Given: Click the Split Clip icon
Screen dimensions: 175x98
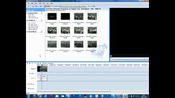Looking at the screenshot, I should point(144,60).
